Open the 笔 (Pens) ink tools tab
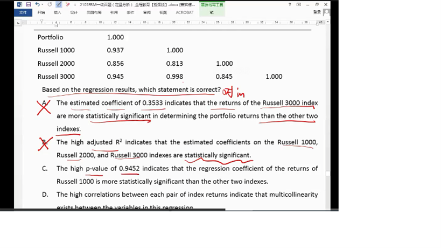Image resolution: width=441 pixels, height=248 pixels. click(x=212, y=12)
